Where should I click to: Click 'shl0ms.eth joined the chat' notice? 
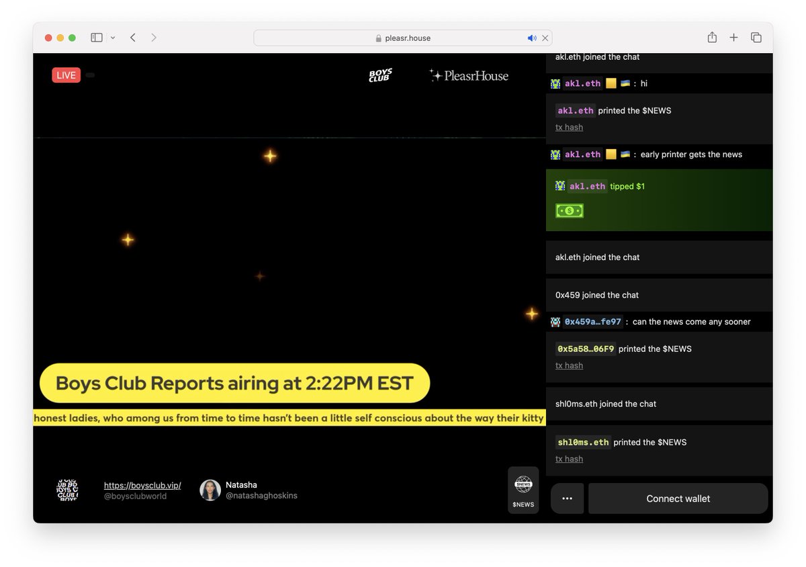[659, 404]
